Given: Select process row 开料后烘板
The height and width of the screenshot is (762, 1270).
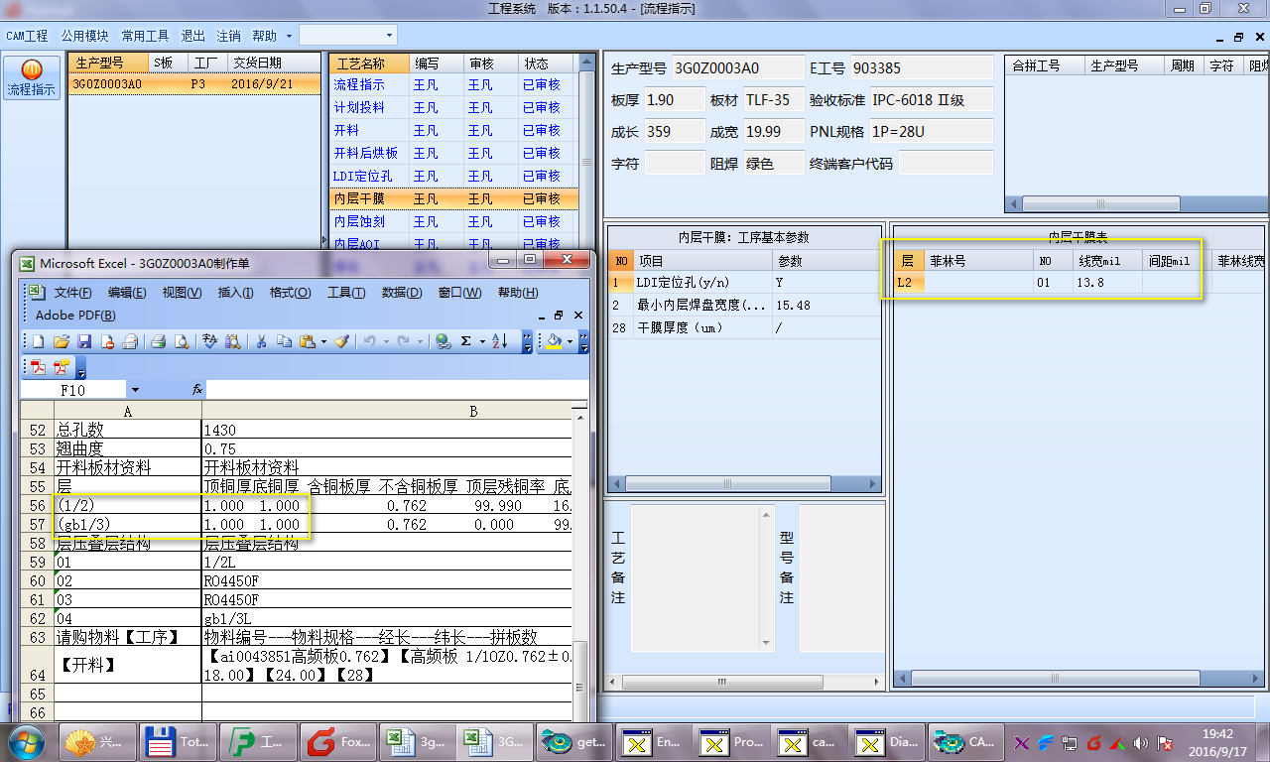Looking at the screenshot, I should pyautogui.click(x=452, y=153).
